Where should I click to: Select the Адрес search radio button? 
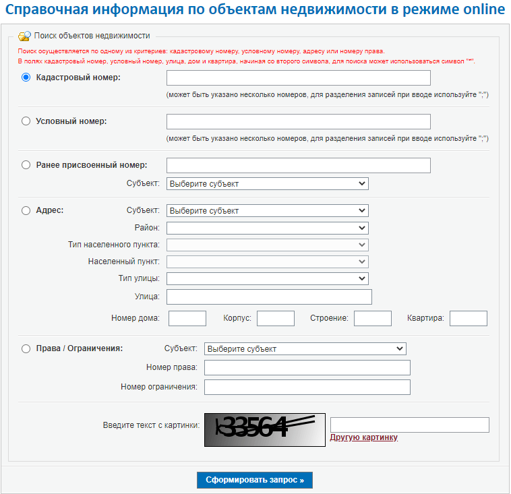click(26, 210)
